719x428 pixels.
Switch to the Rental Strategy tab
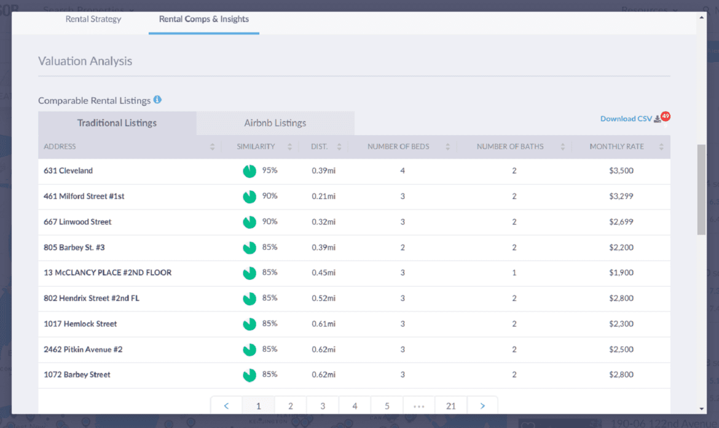[93, 19]
